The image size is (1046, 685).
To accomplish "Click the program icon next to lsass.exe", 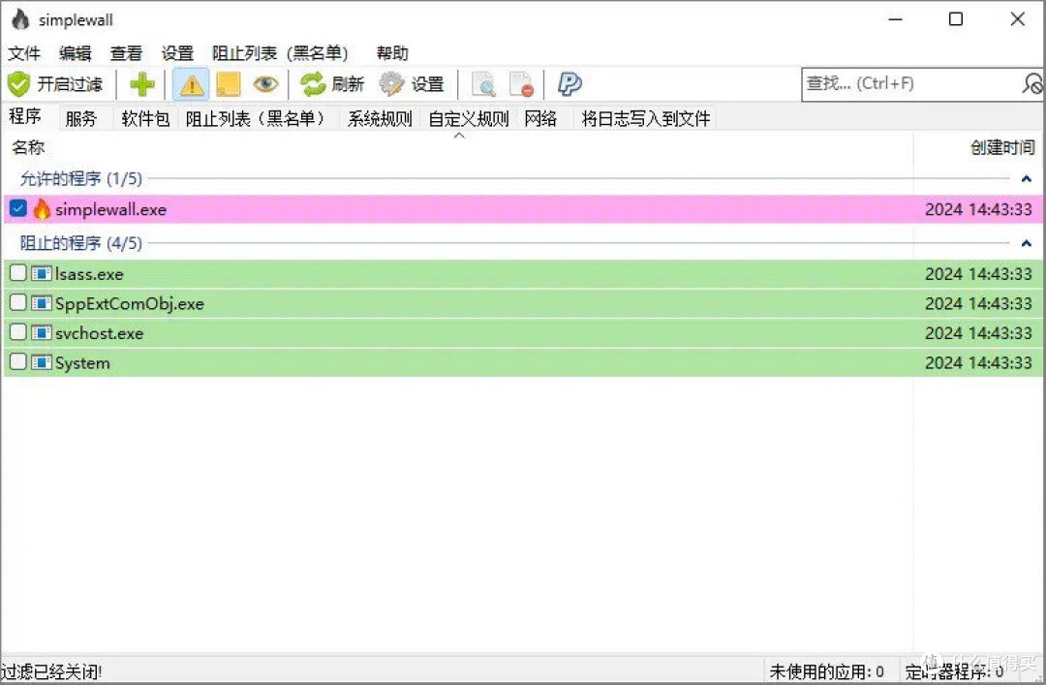I will click(x=42, y=274).
